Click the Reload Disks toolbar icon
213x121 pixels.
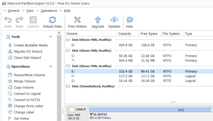[52, 20]
